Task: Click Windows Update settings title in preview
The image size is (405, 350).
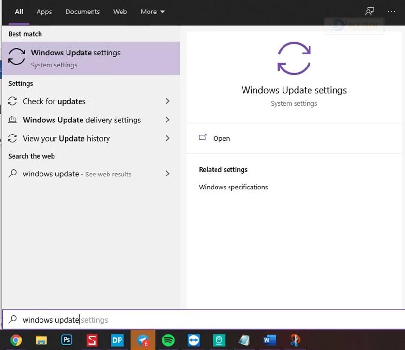Action: point(294,90)
